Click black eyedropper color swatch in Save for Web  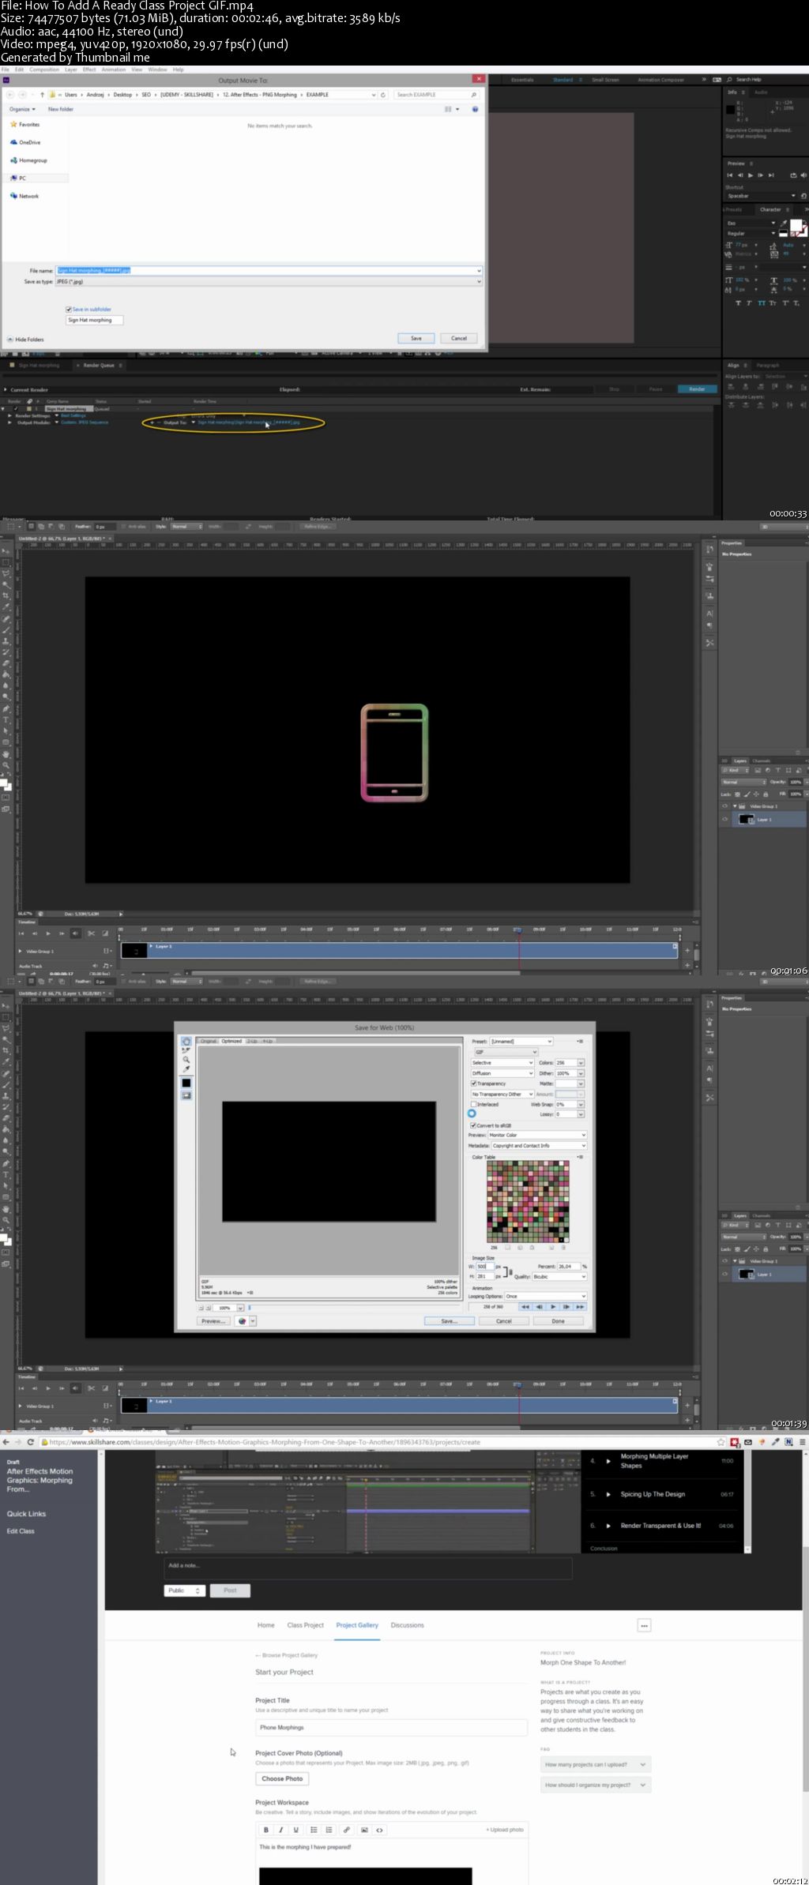tap(186, 1083)
